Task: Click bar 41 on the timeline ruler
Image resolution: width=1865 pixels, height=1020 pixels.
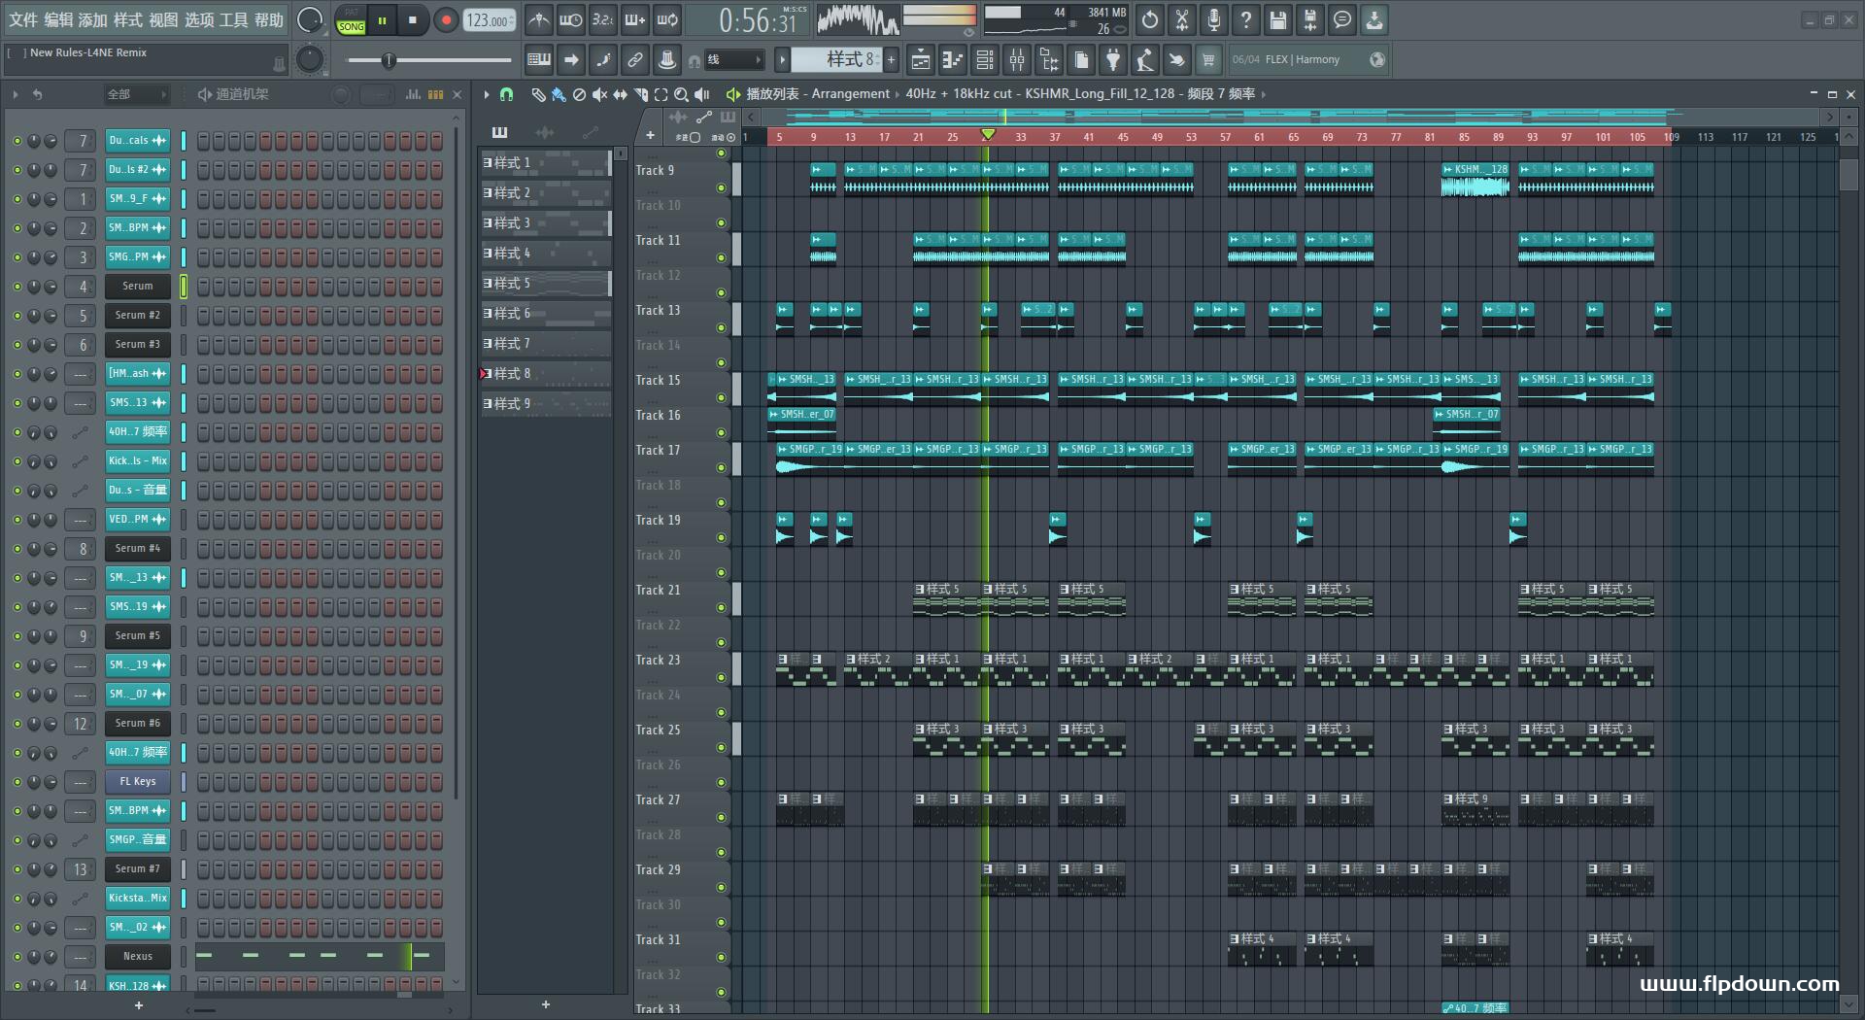Action: point(1089,137)
